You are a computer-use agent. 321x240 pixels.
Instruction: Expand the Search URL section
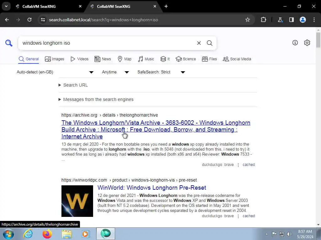[x=73, y=85]
